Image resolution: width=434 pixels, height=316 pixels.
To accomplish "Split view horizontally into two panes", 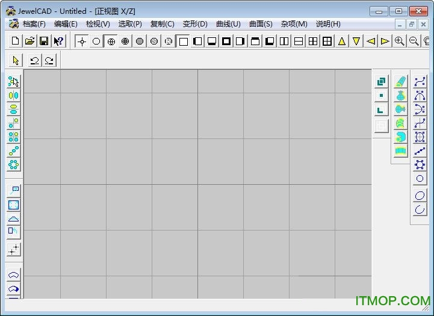I will (299, 41).
